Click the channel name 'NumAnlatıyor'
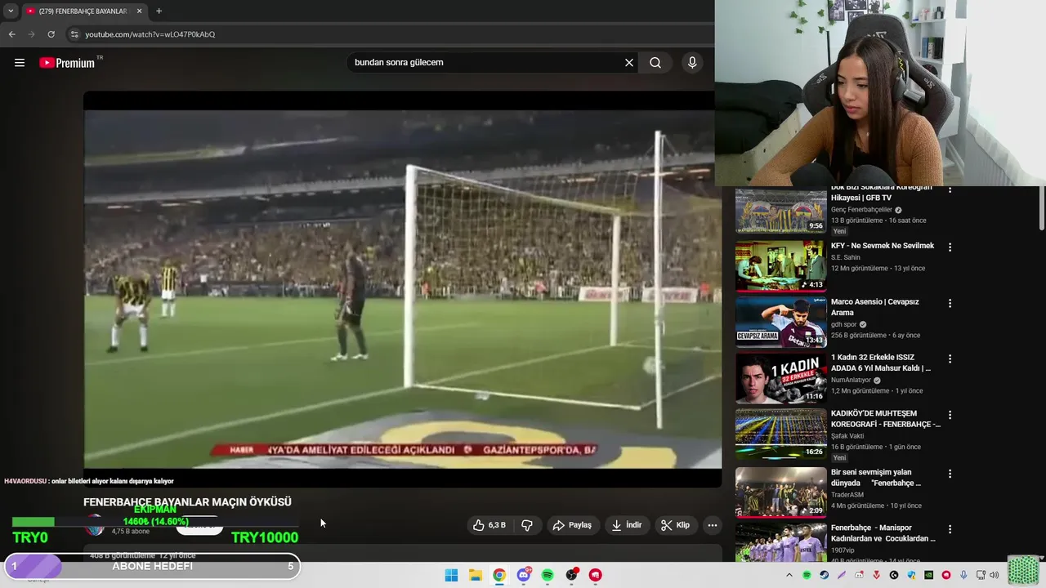 (x=851, y=380)
